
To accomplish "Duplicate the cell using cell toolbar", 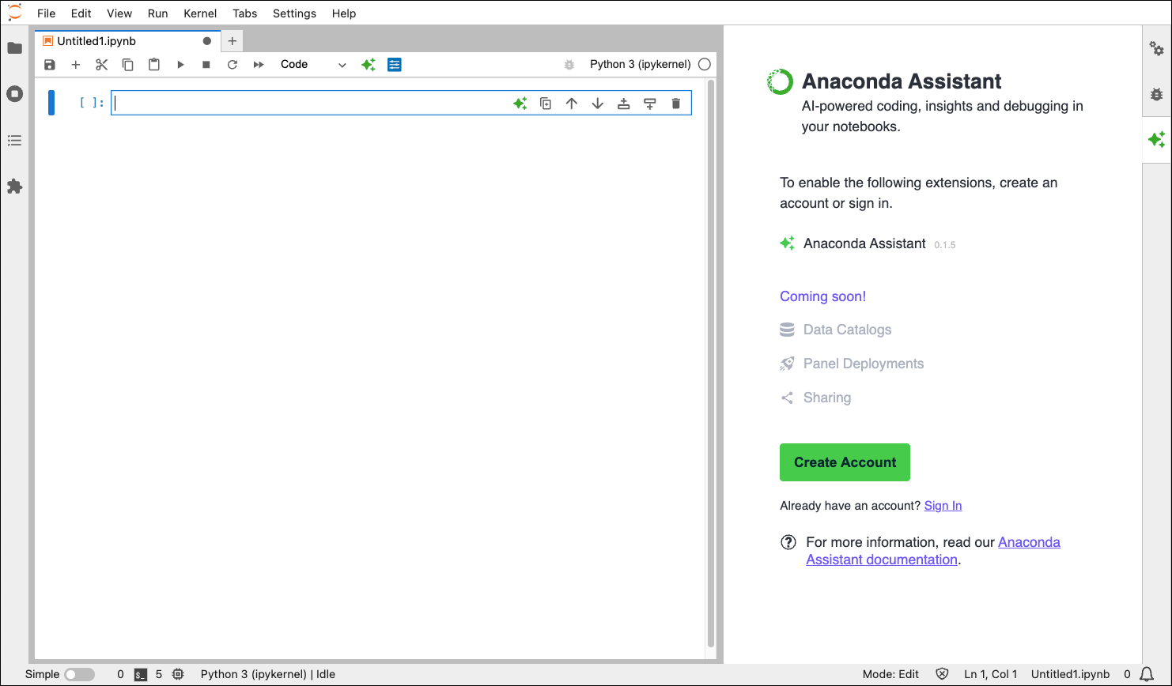I will [546, 104].
